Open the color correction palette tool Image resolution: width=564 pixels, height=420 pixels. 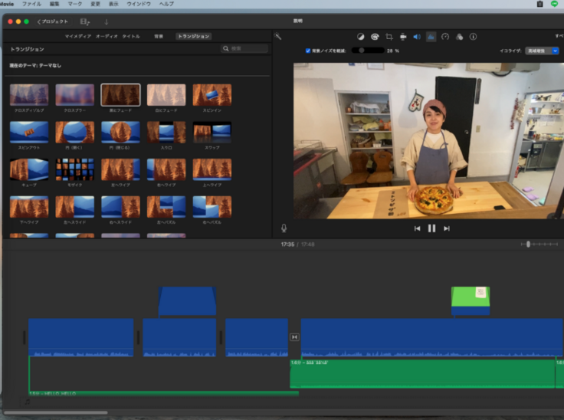tap(375, 36)
